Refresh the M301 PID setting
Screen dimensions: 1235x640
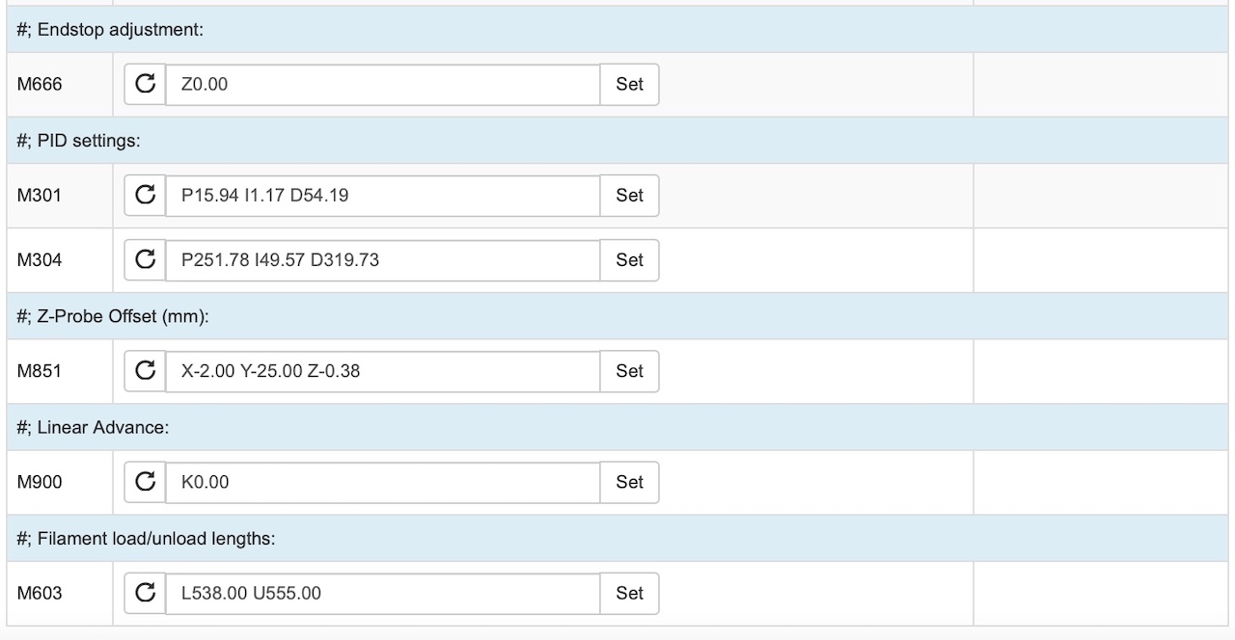click(x=145, y=196)
